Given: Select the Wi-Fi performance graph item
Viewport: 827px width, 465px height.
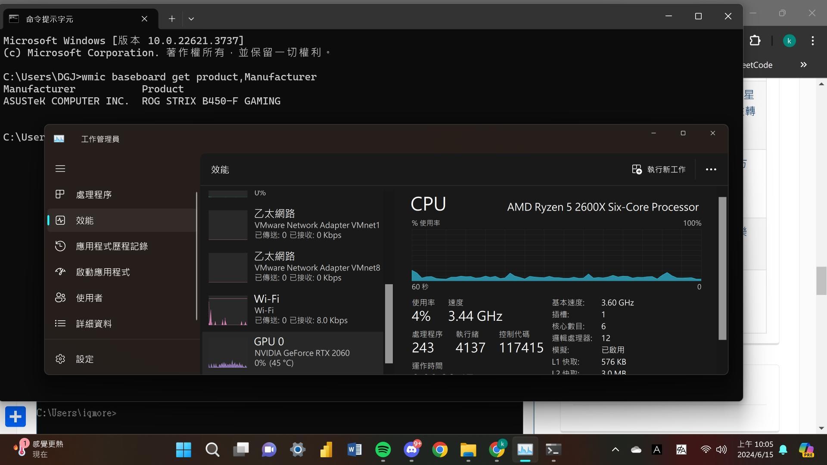Looking at the screenshot, I should click(x=293, y=310).
